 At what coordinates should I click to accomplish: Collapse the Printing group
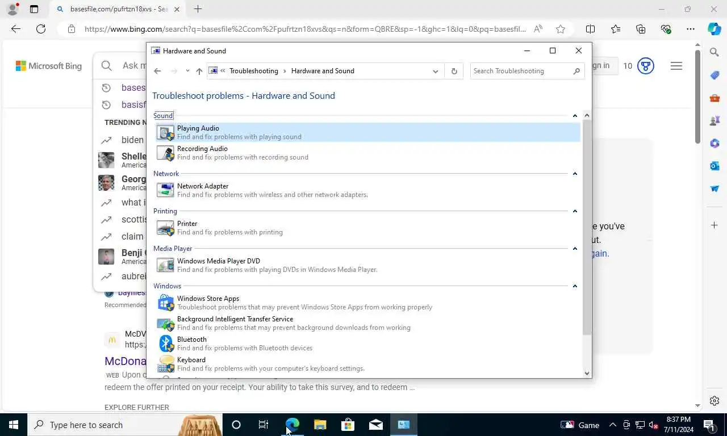pyautogui.click(x=575, y=211)
